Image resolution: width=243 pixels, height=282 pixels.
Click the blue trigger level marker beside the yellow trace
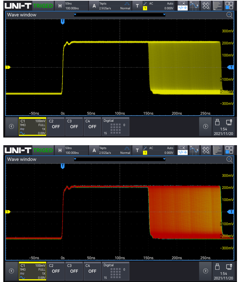(x=230, y=67)
